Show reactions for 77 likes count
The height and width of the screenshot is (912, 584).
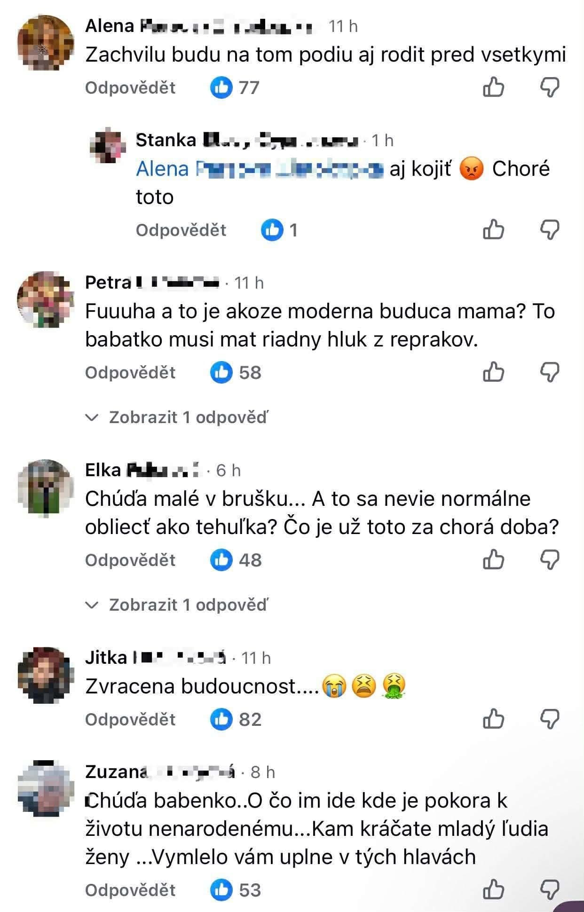coord(235,87)
